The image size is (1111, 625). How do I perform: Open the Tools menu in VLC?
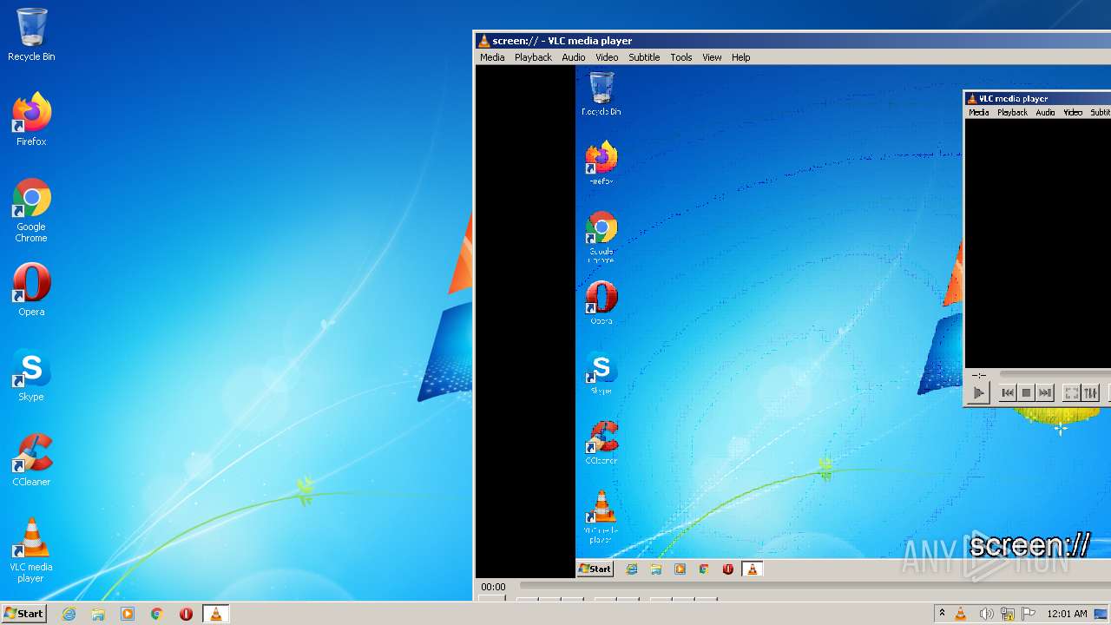[681, 57]
